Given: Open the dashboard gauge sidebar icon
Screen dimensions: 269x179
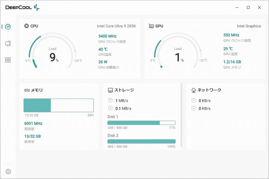Looking at the screenshot, I should click(x=8, y=27).
